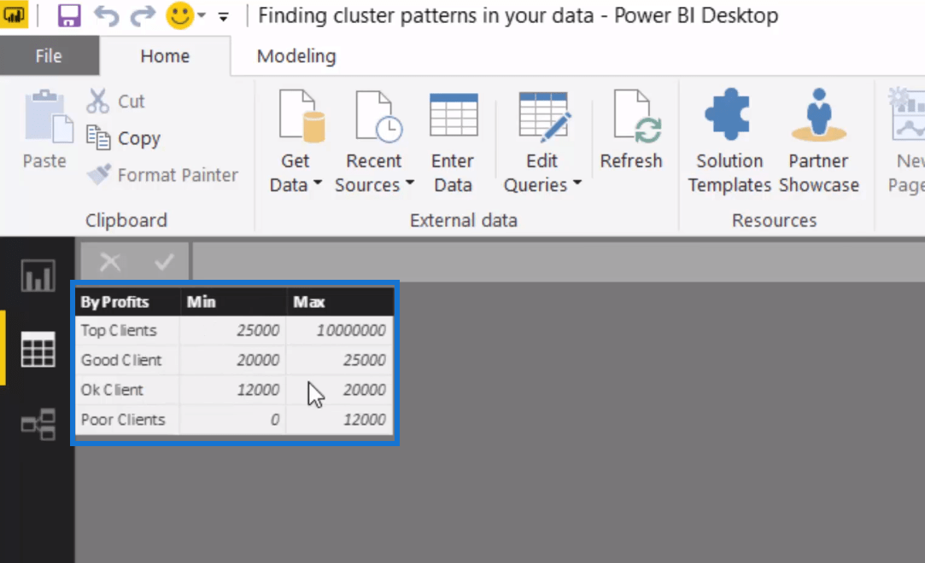Switch to Relationships view in sidebar
The width and height of the screenshot is (925, 563).
pos(38,424)
